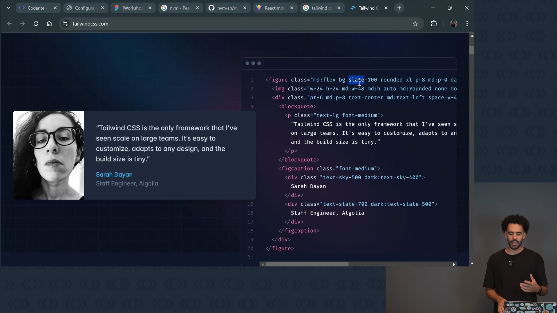Click 'and the build size is tiny.' in code
Viewport: 557px width, 313px height.
335,142
